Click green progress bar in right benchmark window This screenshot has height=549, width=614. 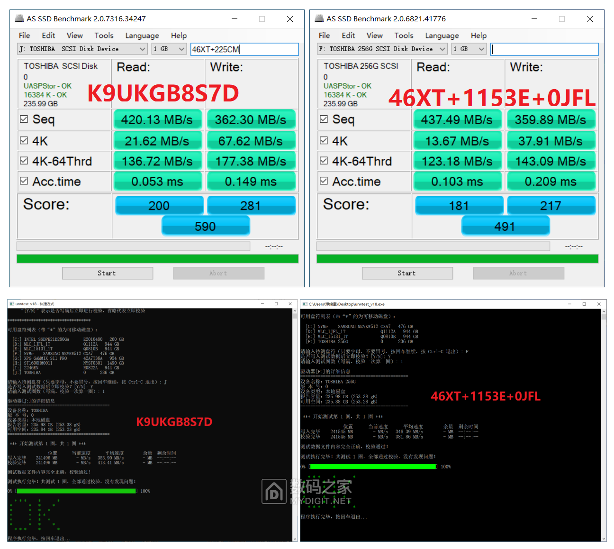pyautogui.click(x=457, y=258)
